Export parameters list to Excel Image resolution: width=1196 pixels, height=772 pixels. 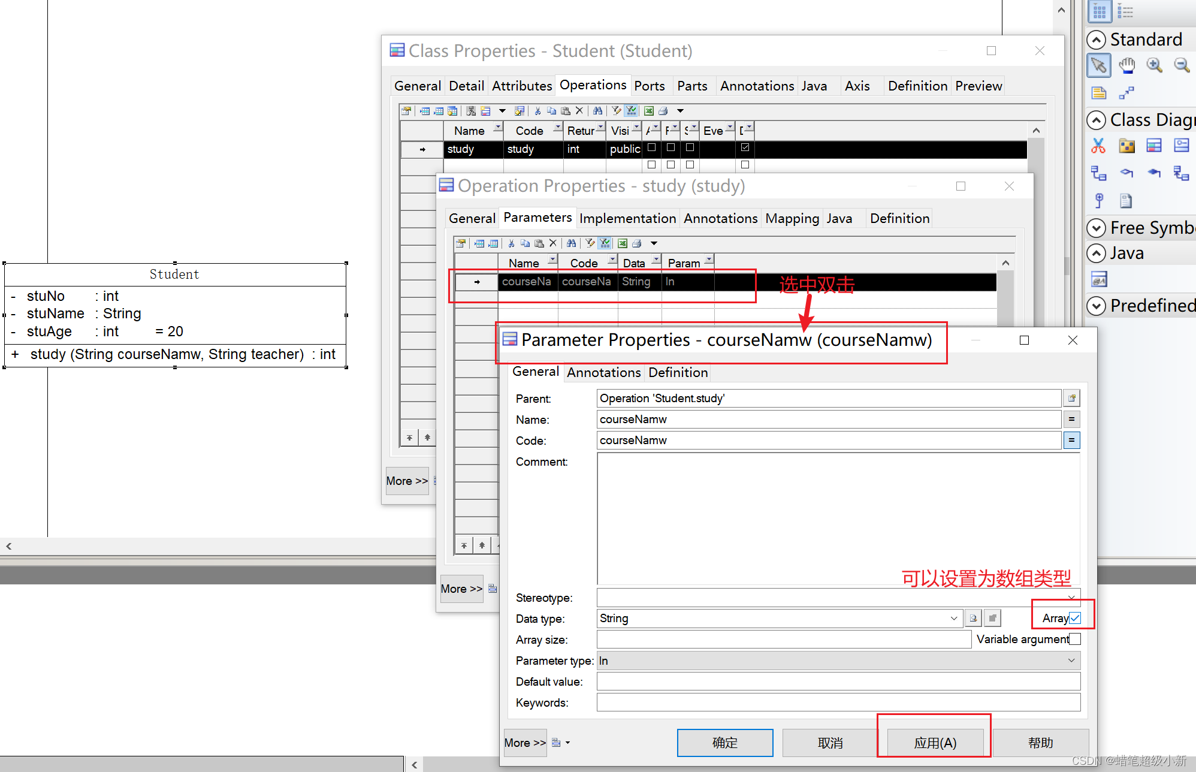[622, 243]
